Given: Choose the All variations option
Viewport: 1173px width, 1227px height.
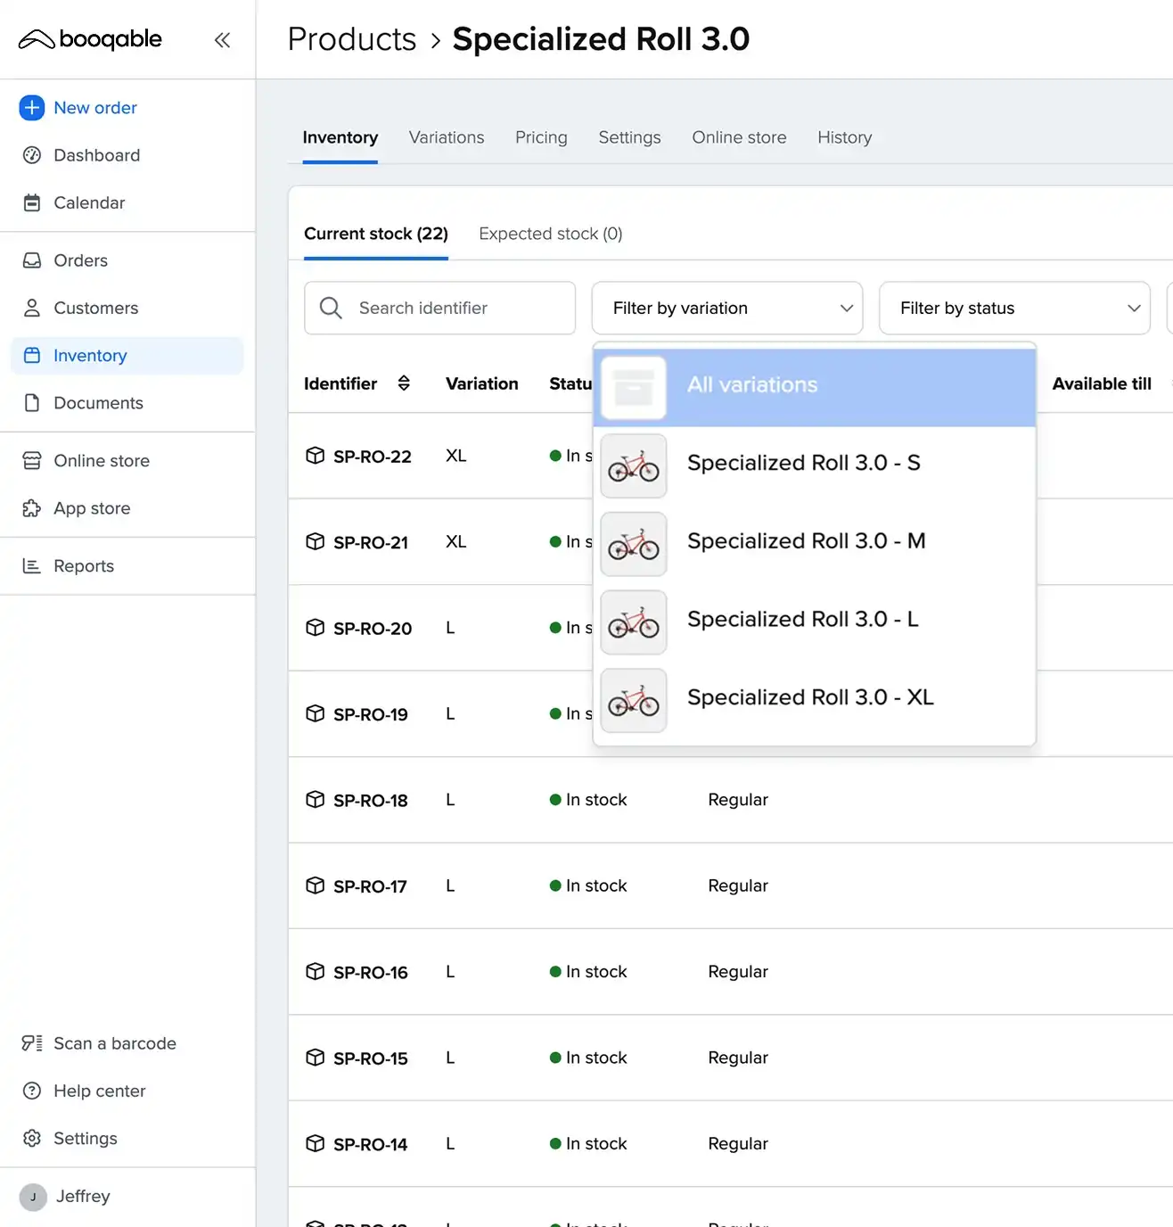Looking at the screenshot, I should coord(752,385).
